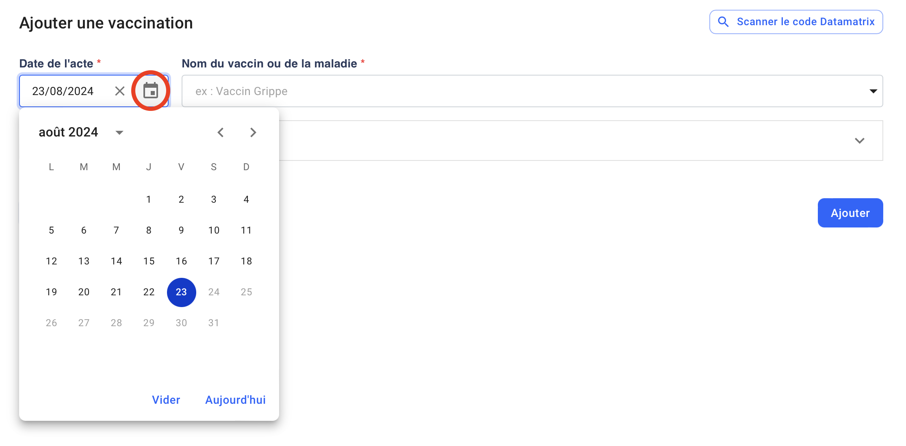Choose Aujourd'hui in the calendar
The width and height of the screenshot is (906, 446).
pyautogui.click(x=235, y=400)
